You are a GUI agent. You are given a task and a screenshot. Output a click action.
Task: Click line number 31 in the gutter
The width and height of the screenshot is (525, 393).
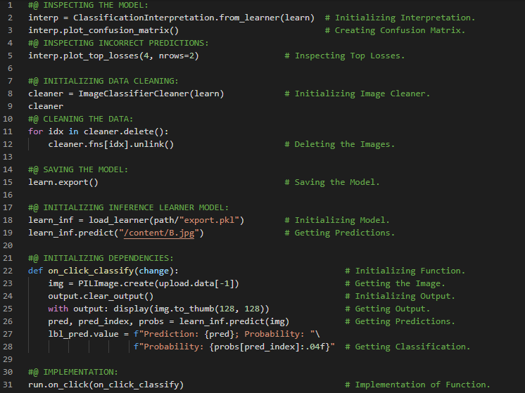point(11,385)
